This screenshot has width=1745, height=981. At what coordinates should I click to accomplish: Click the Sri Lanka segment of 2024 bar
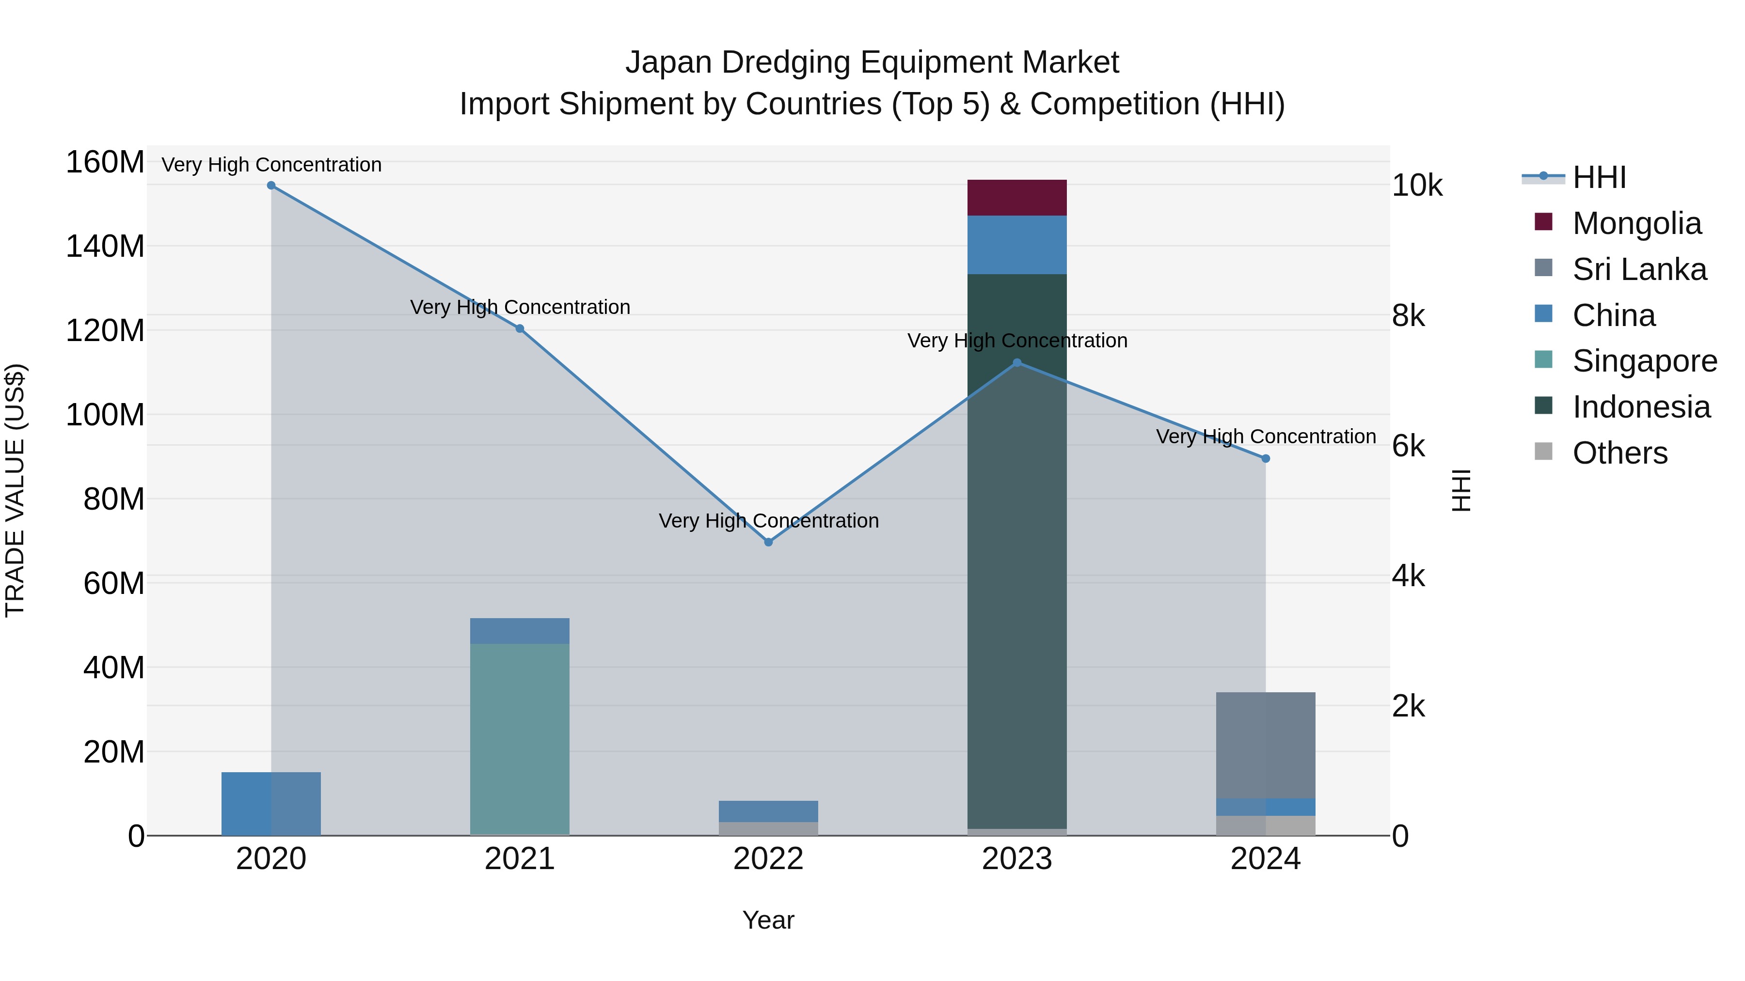[x=1266, y=746]
